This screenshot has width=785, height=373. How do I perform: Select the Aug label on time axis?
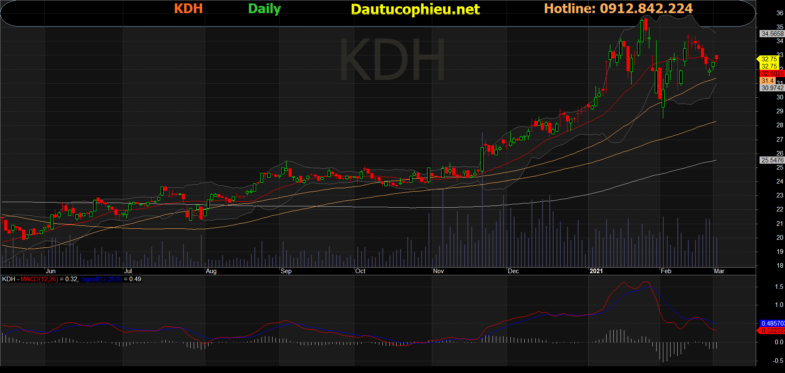[x=211, y=271]
